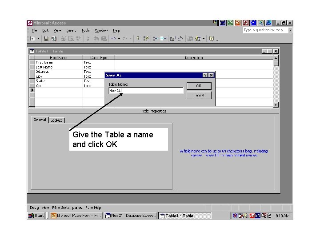Click the Cut scissors icon

tap(88, 39)
